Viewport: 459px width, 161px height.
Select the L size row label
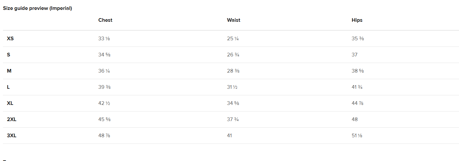click(x=8, y=87)
